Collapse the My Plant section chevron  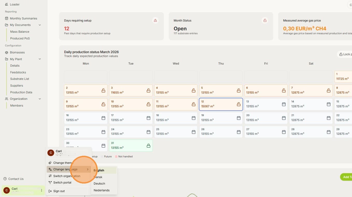(x=40, y=59)
